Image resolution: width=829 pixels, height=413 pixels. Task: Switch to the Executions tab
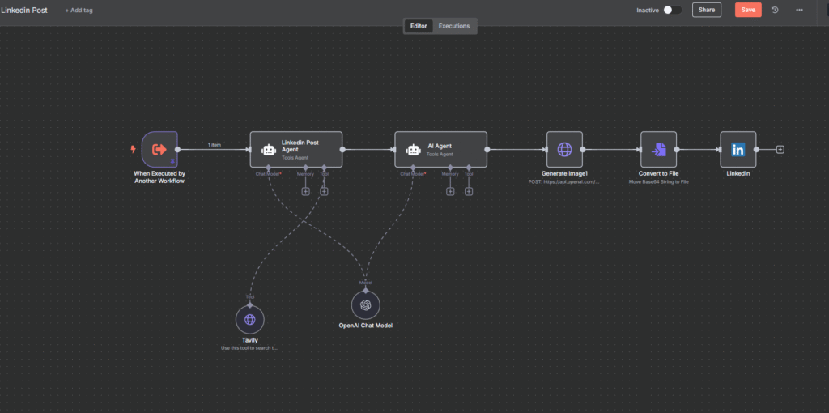pos(453,26)
